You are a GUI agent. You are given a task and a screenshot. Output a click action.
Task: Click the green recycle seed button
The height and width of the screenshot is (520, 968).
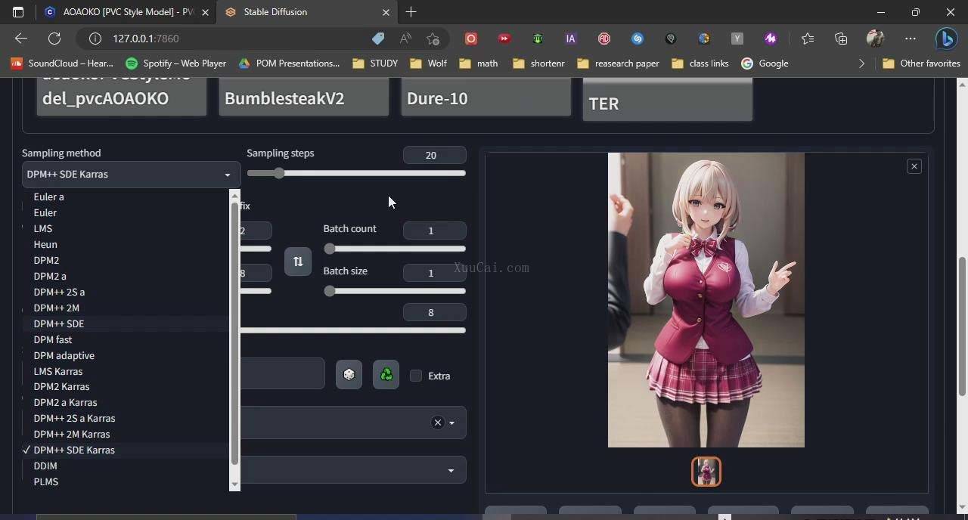click(386, 375)
